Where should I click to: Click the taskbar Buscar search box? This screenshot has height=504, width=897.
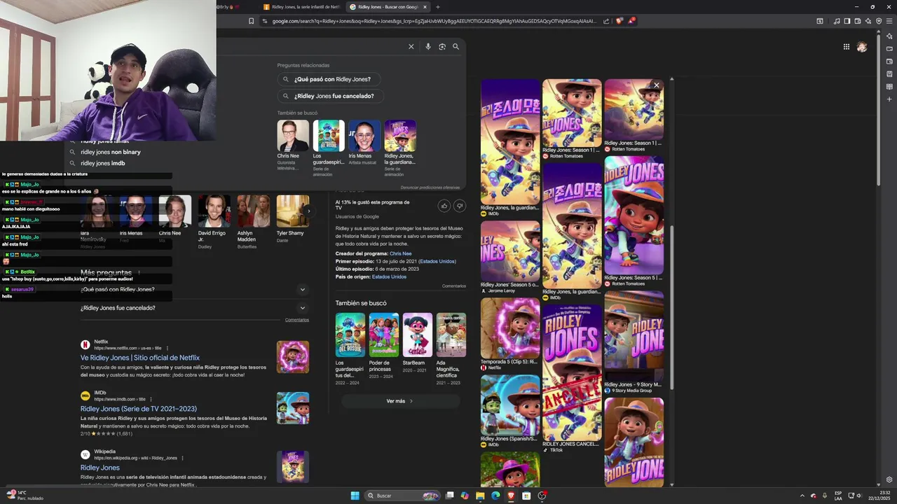coord(402,496)
